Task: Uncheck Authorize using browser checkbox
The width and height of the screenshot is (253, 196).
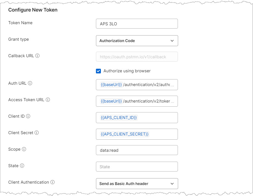Action: click(x=98, y=71)
